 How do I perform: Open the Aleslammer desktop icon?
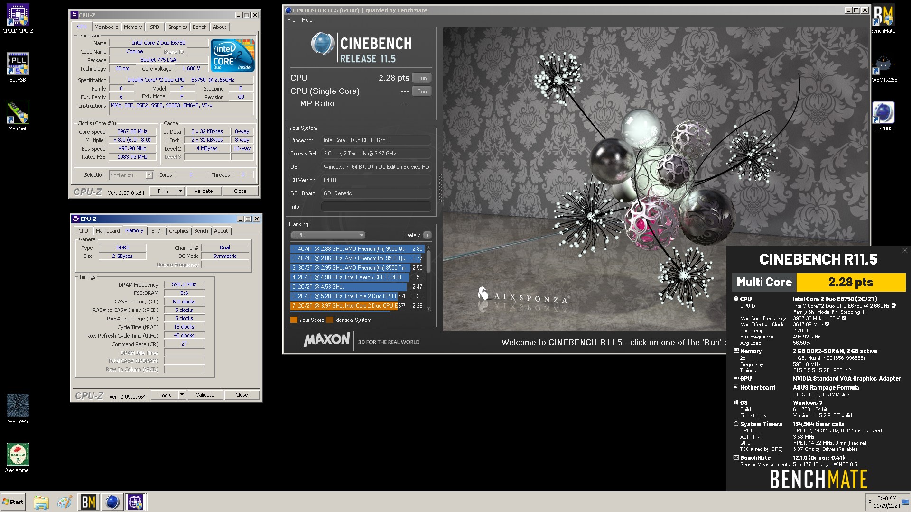click(18, 458)
